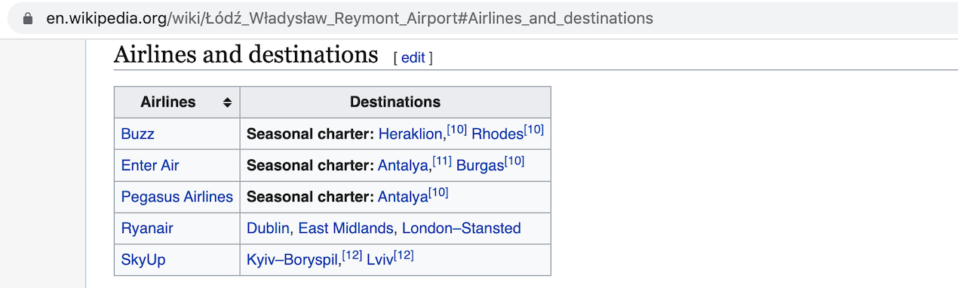Open the Kyiv–Boryspil link
Image resolution: width=958 pixels, height=288 pixels.
click(x=292, y=259)
